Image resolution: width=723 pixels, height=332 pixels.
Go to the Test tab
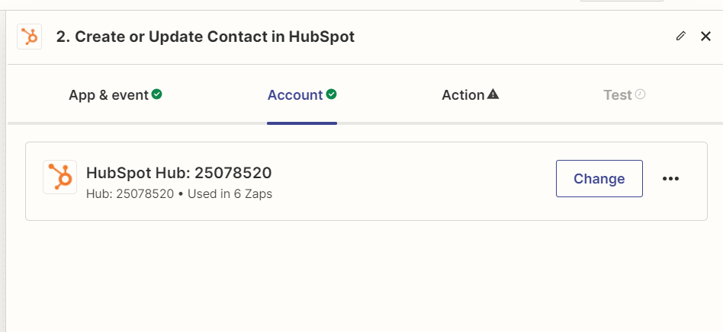[625, 95]
